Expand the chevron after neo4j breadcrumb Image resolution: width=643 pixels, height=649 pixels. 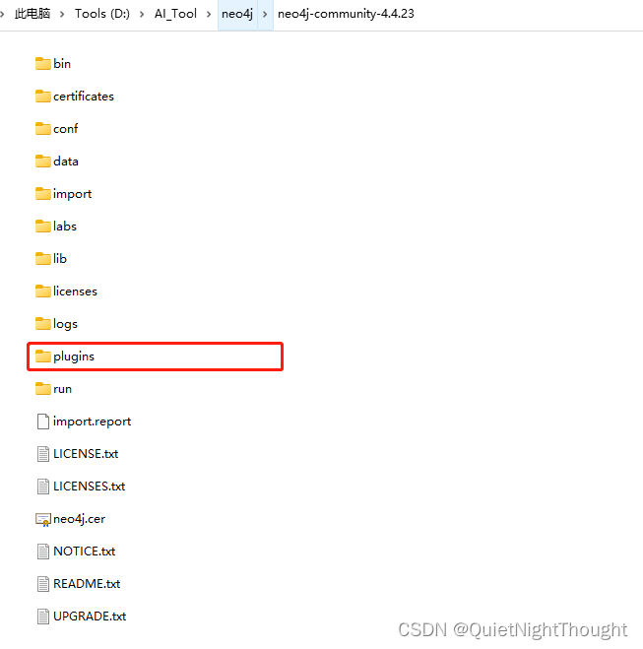pyautogui.click(x=265, y=14)
